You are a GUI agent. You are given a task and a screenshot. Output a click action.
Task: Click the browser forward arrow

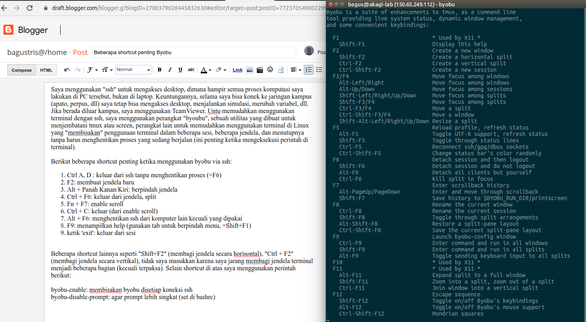[17, 8]
